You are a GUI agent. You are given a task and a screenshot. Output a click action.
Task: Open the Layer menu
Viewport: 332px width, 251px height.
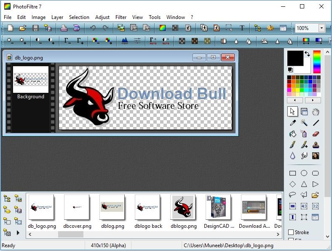pos(57,17)
